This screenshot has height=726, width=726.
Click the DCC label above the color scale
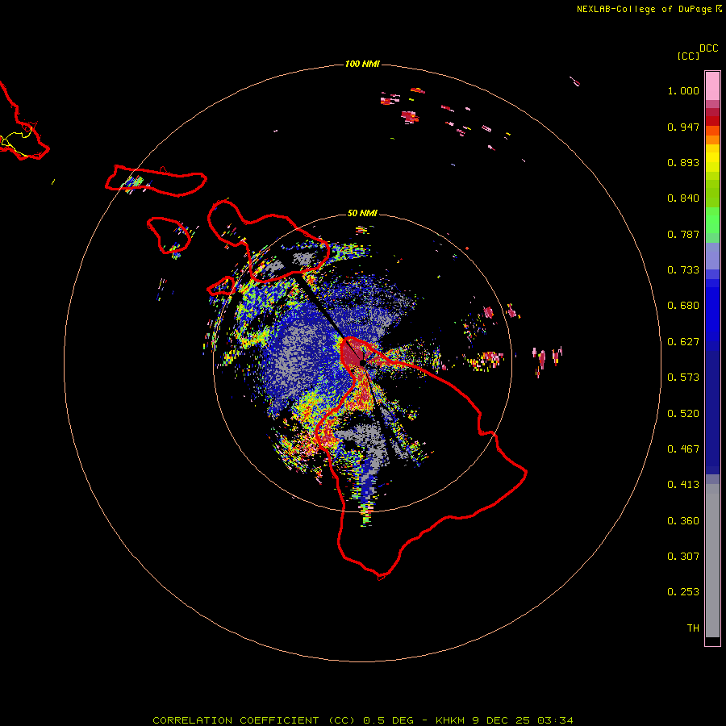(708, 48)
